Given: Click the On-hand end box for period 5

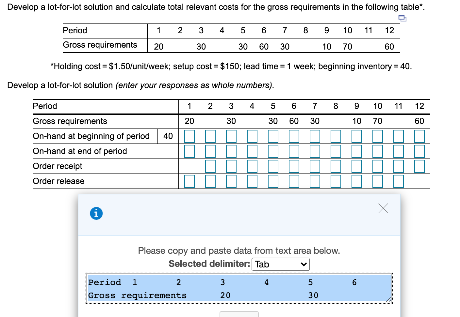Looking at the screenshot, I should (x=273, y=151).
